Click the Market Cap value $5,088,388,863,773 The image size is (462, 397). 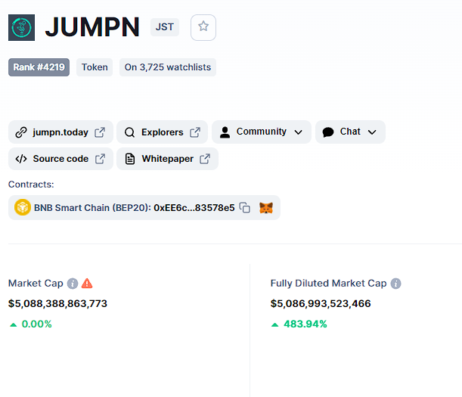57,303
